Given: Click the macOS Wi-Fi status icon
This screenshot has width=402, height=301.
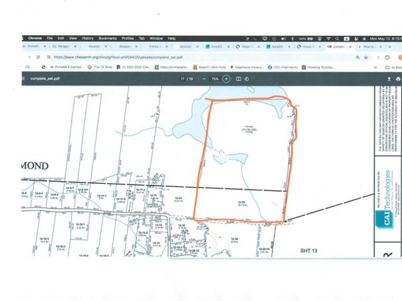Looking at the screenshot, I should tap(328, 38).
